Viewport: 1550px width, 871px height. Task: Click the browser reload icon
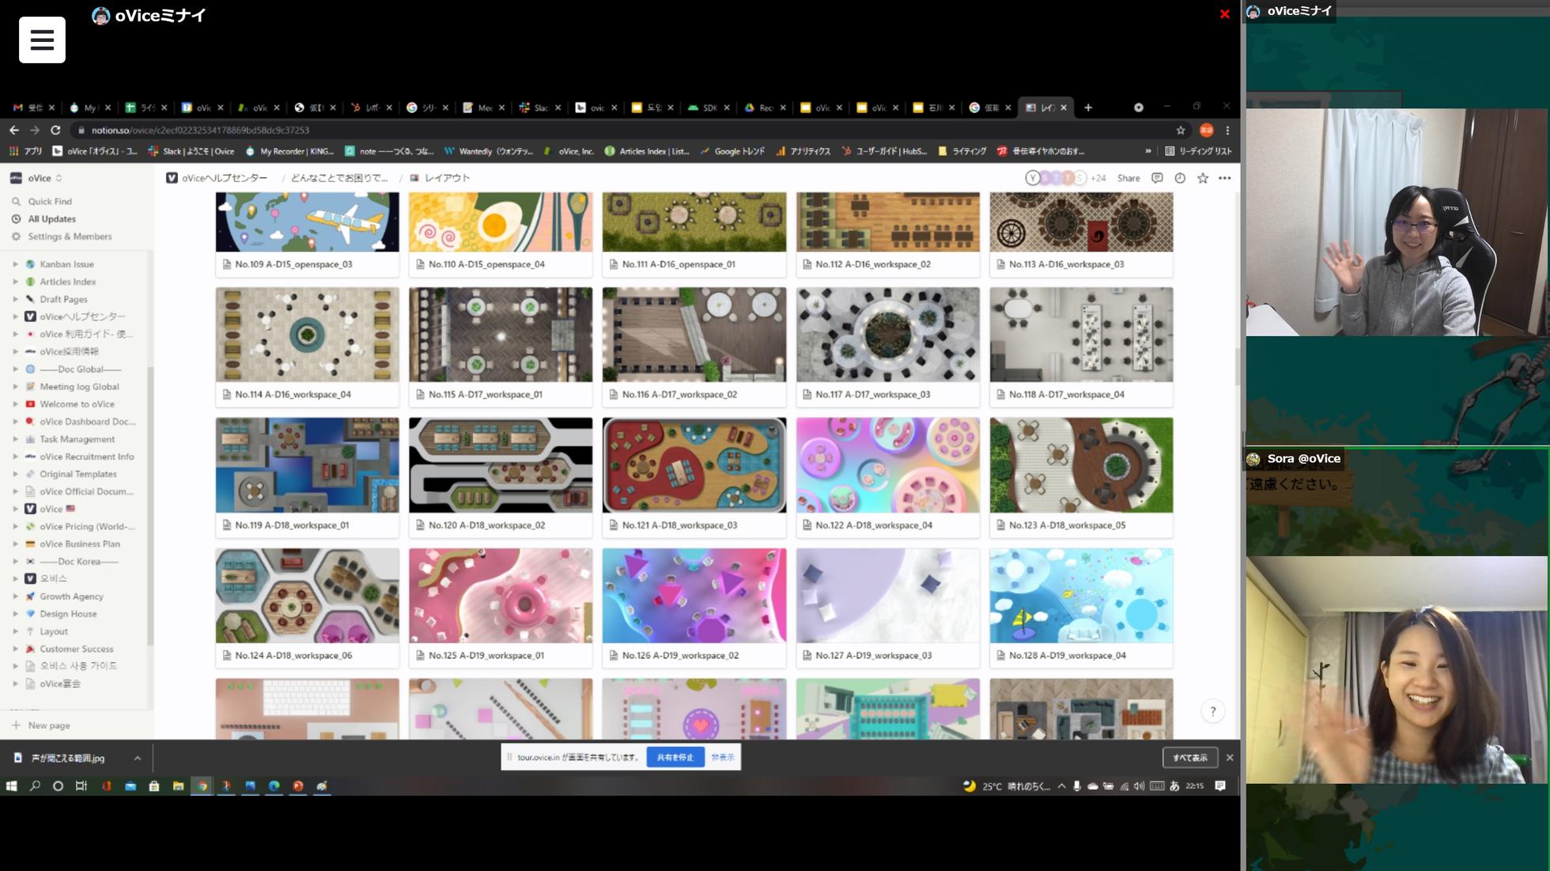tap(55, 130)
